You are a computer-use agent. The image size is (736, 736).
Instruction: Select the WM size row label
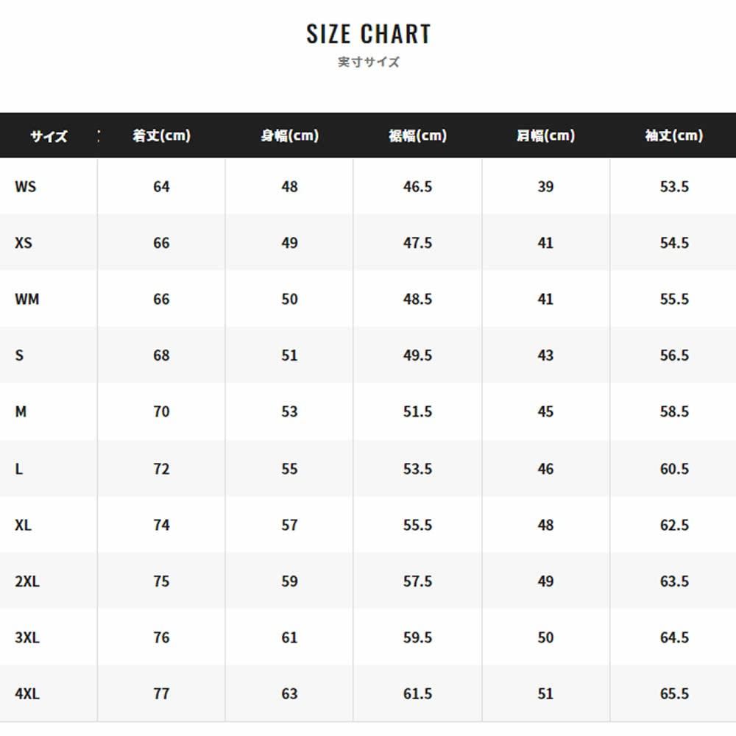pyautogui.click(x=26, y=300)
